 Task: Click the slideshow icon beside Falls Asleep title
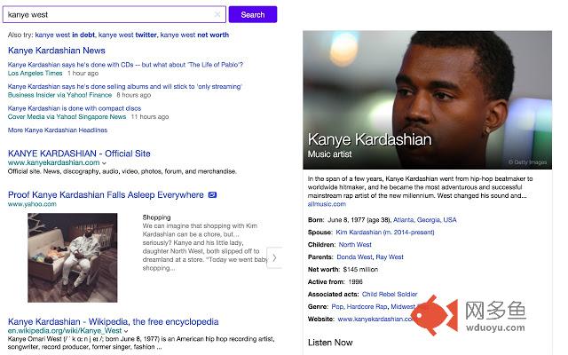tap(213, 195)
